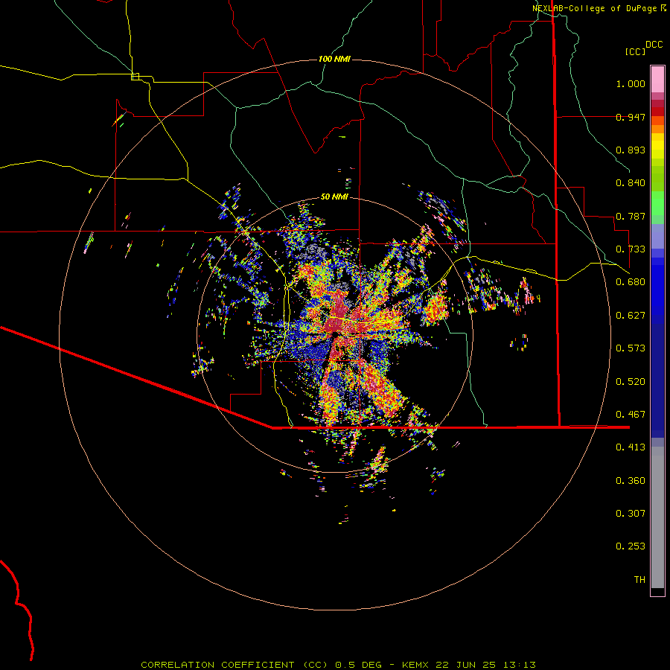
Task: Select the 0.627 scale value
Action: [631, 316]
